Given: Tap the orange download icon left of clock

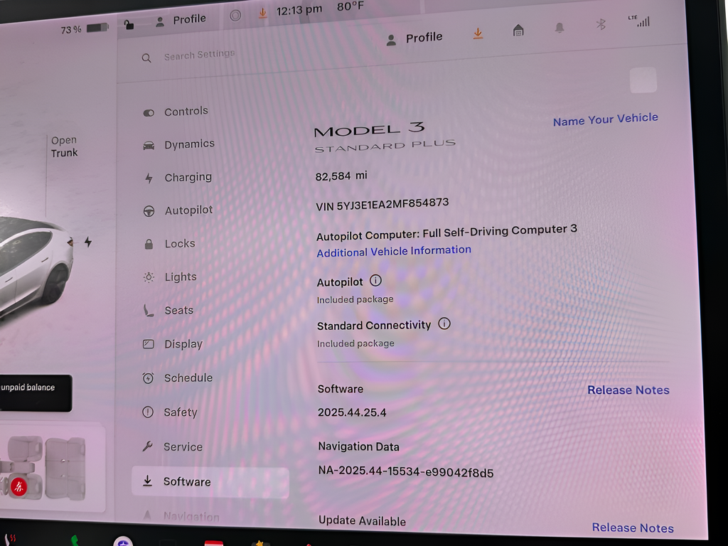Looking at the screenshot, I should (x=262, y=13).
